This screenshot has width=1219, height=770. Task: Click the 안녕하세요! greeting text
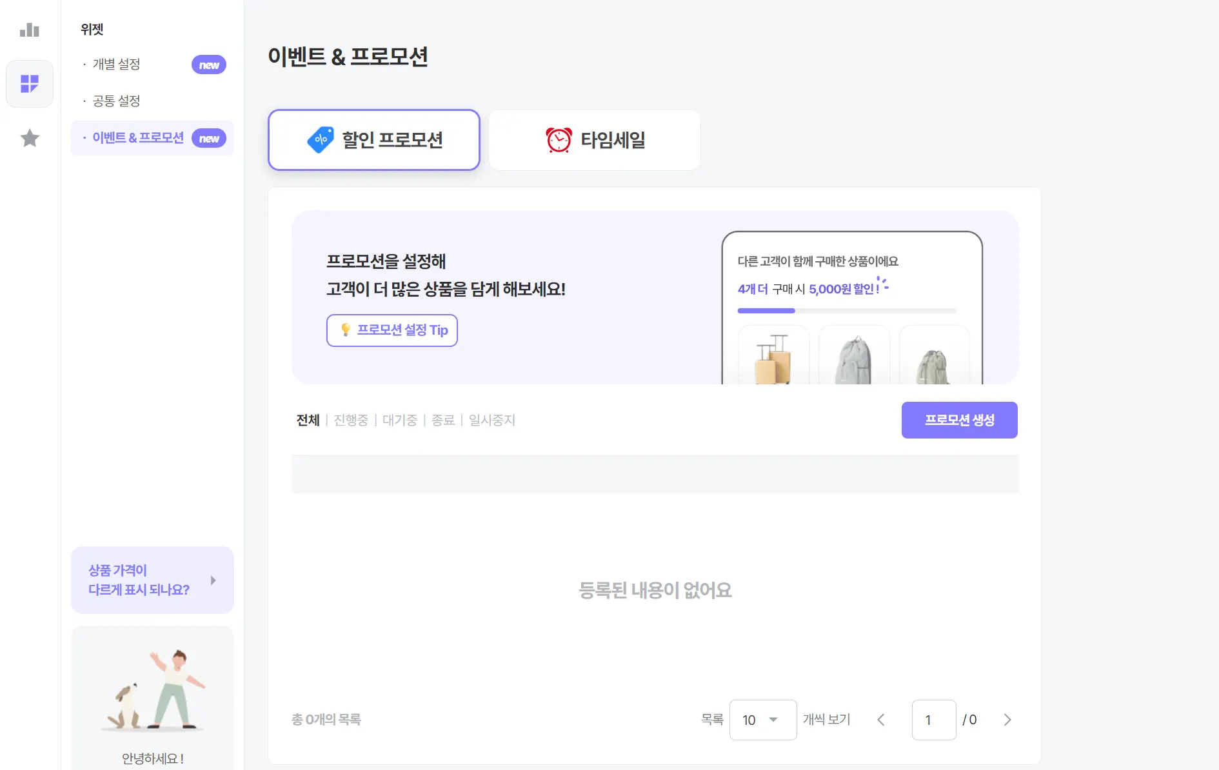pos(153,758)
